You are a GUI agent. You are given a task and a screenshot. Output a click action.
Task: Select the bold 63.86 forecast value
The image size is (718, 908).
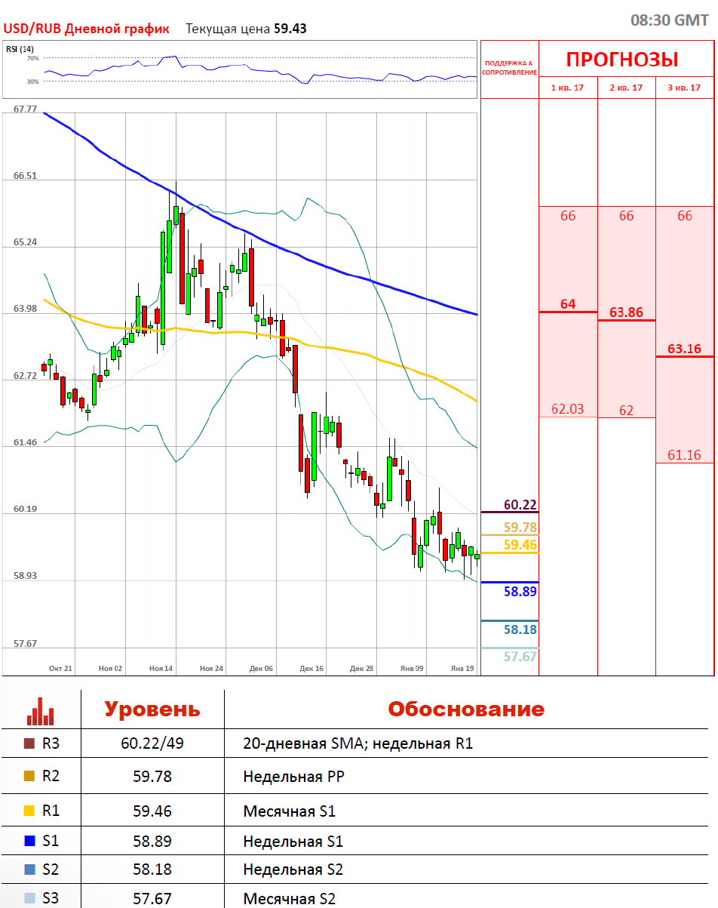626,312
